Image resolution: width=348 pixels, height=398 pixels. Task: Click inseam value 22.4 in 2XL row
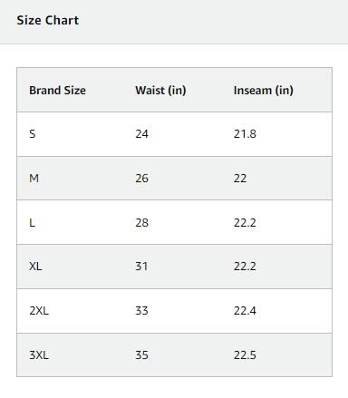245,311
